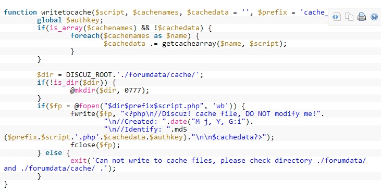Click the 'exit' call with error message
381x194 pixels.
pos(218,161)
